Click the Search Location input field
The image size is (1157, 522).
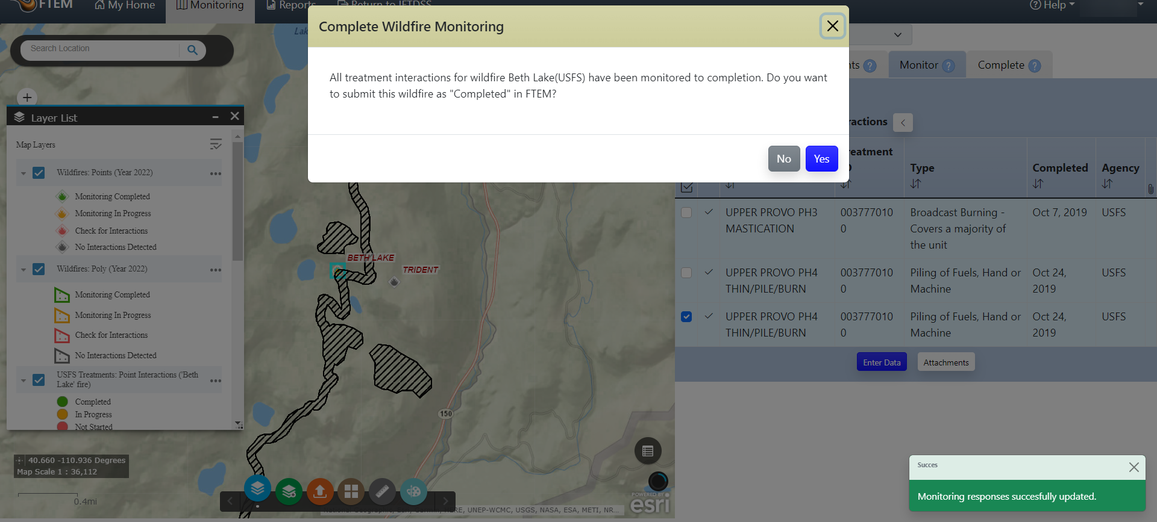[x=100, y=50]
